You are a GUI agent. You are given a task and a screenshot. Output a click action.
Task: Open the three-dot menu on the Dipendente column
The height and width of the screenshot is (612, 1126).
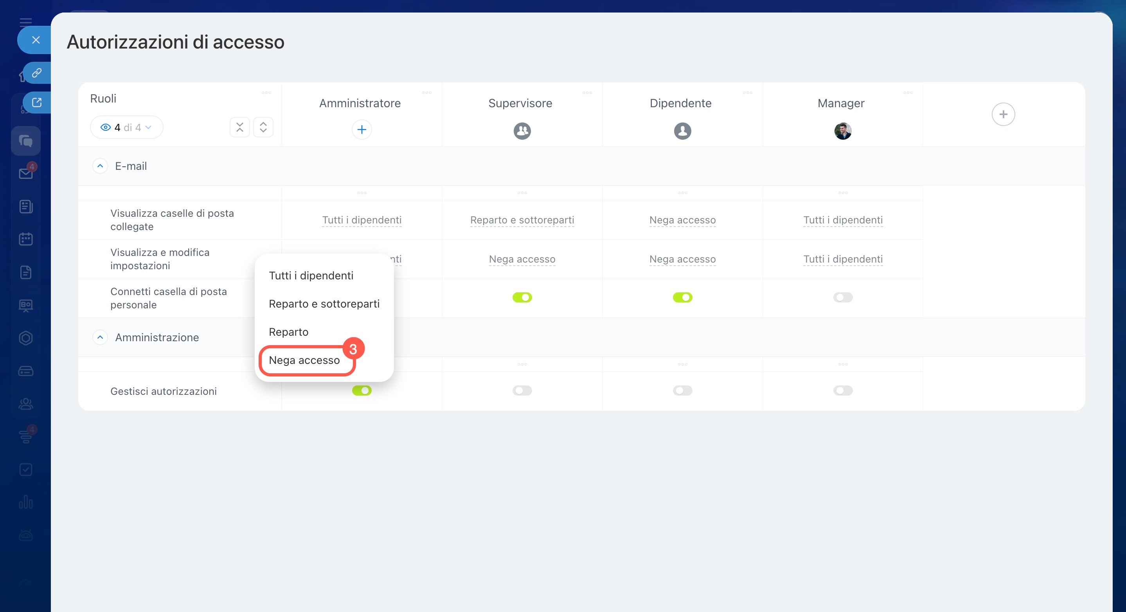[x=747, y=93]
